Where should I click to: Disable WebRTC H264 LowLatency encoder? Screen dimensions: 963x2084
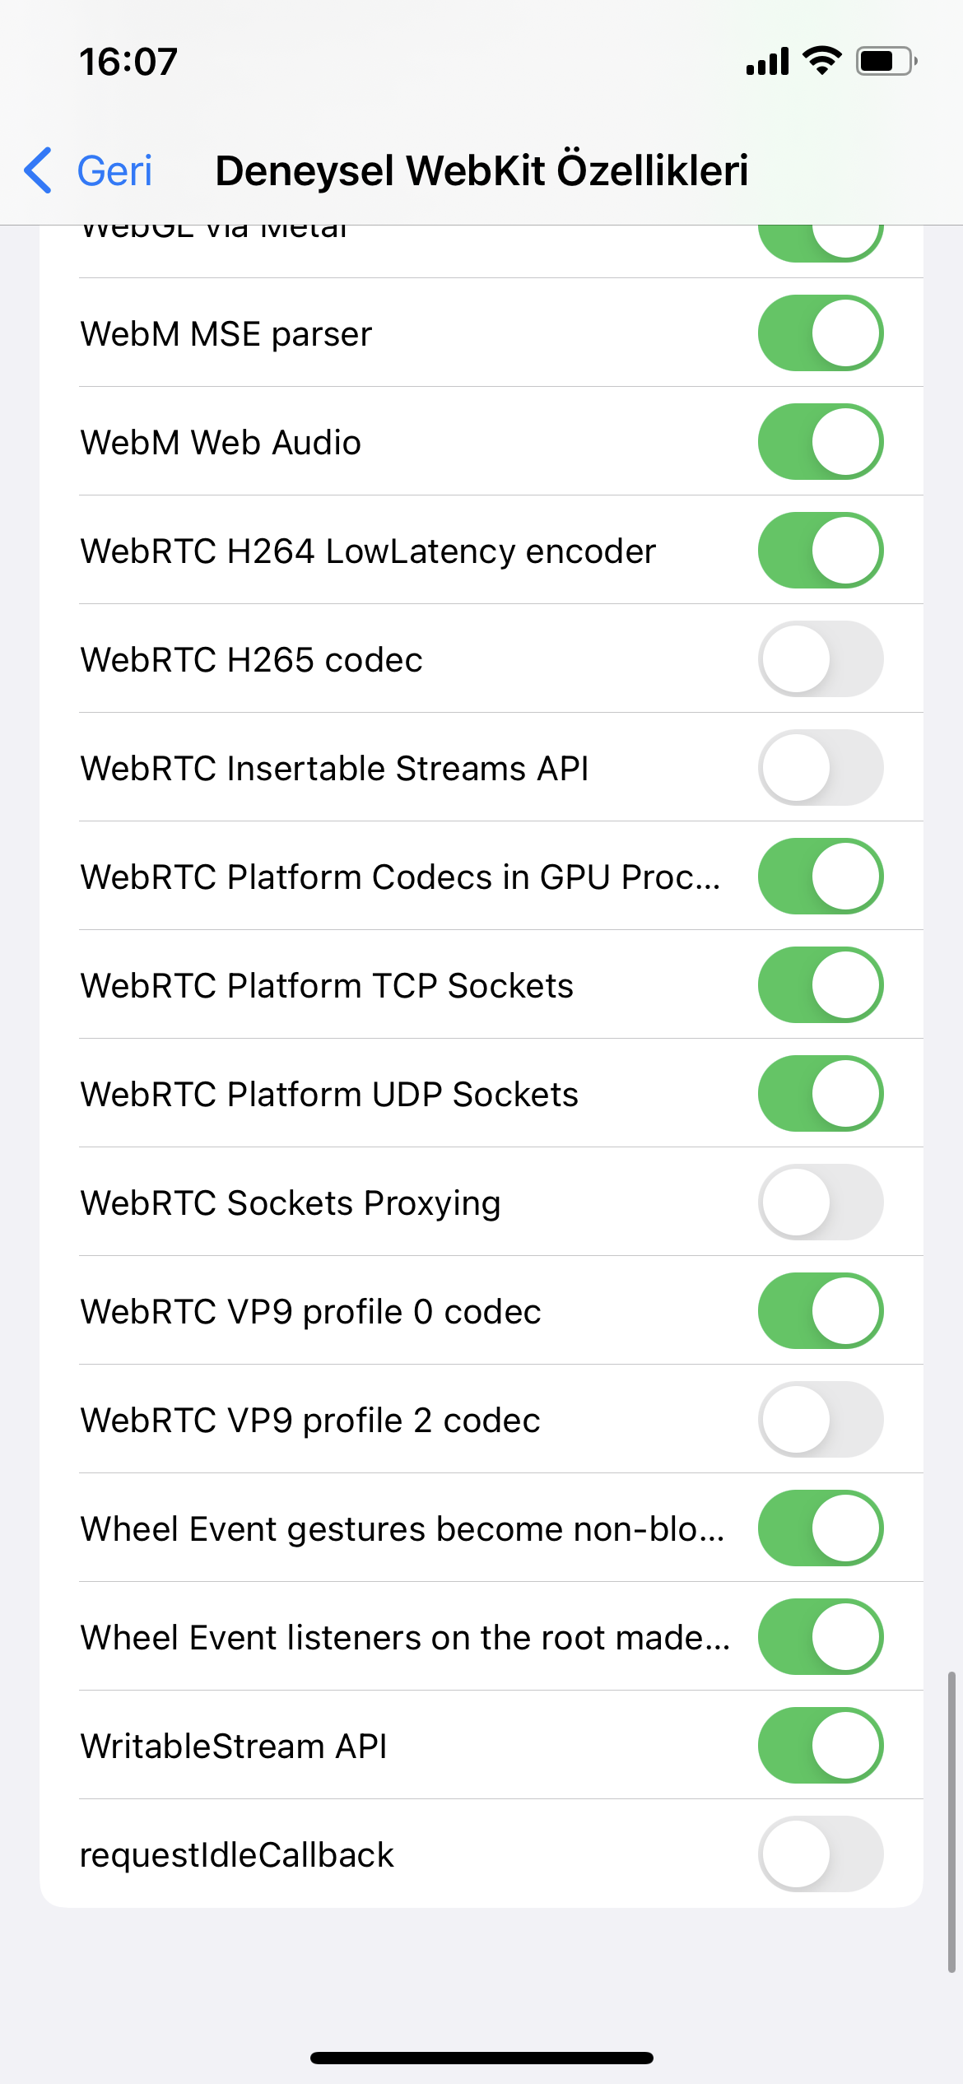[821, 551]
